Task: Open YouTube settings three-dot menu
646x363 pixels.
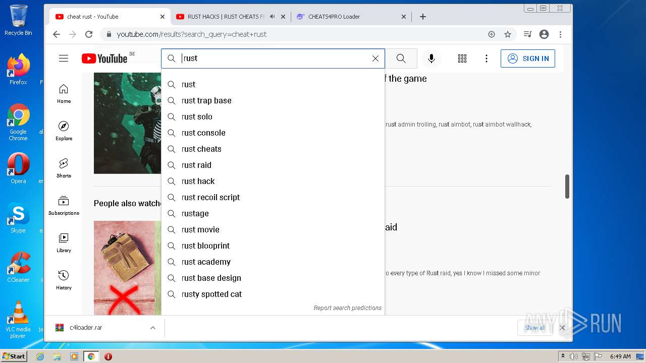Action: click(x=487, y=58)
